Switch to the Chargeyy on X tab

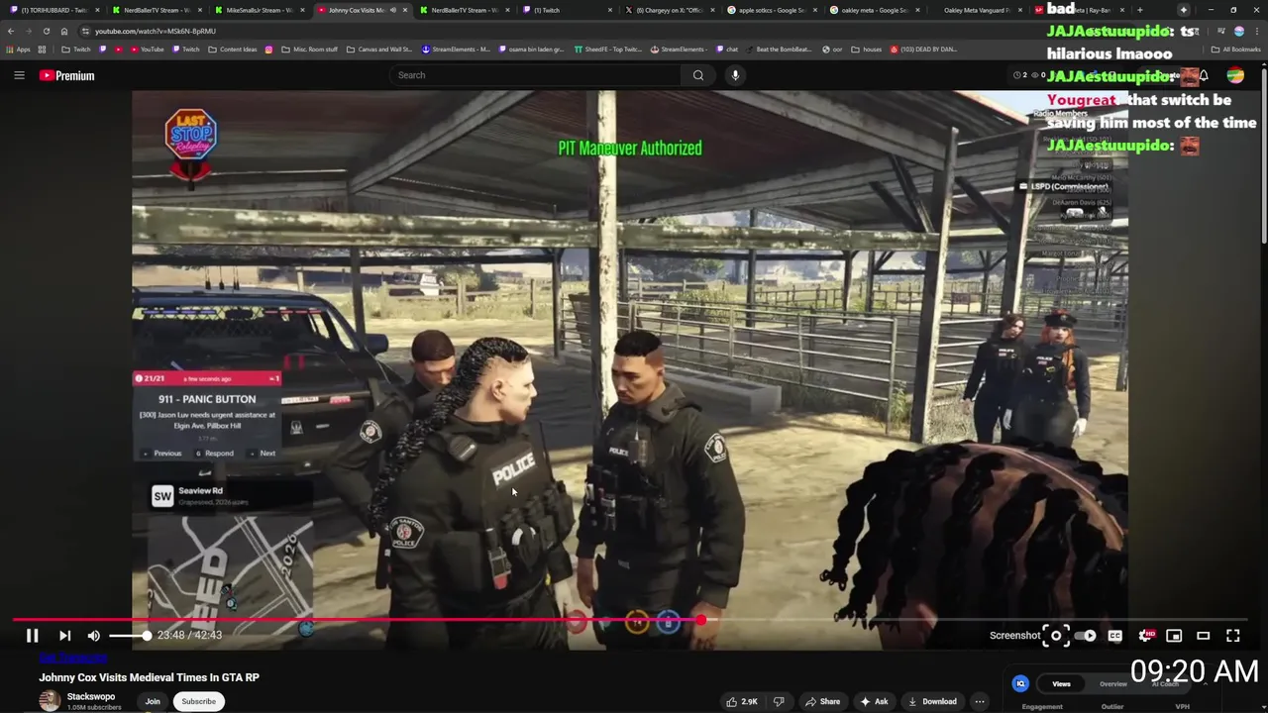pyautogui.click(x=670, y=10)
